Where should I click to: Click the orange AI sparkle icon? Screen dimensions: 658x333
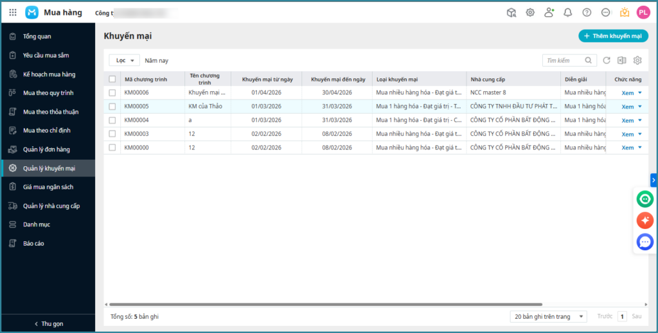pyautogui.click(x=645, y=221)
